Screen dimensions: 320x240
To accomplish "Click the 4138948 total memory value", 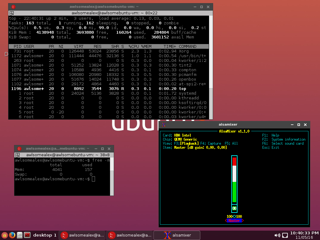I will (x=45, y=32).
